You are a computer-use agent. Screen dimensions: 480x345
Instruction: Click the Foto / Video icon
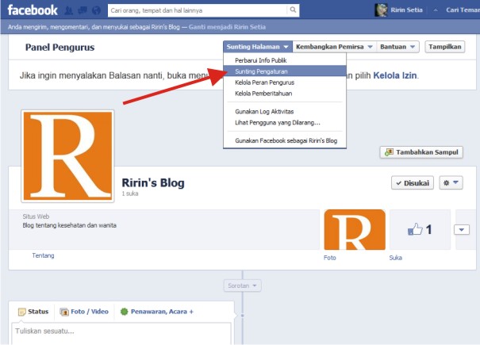64,312
